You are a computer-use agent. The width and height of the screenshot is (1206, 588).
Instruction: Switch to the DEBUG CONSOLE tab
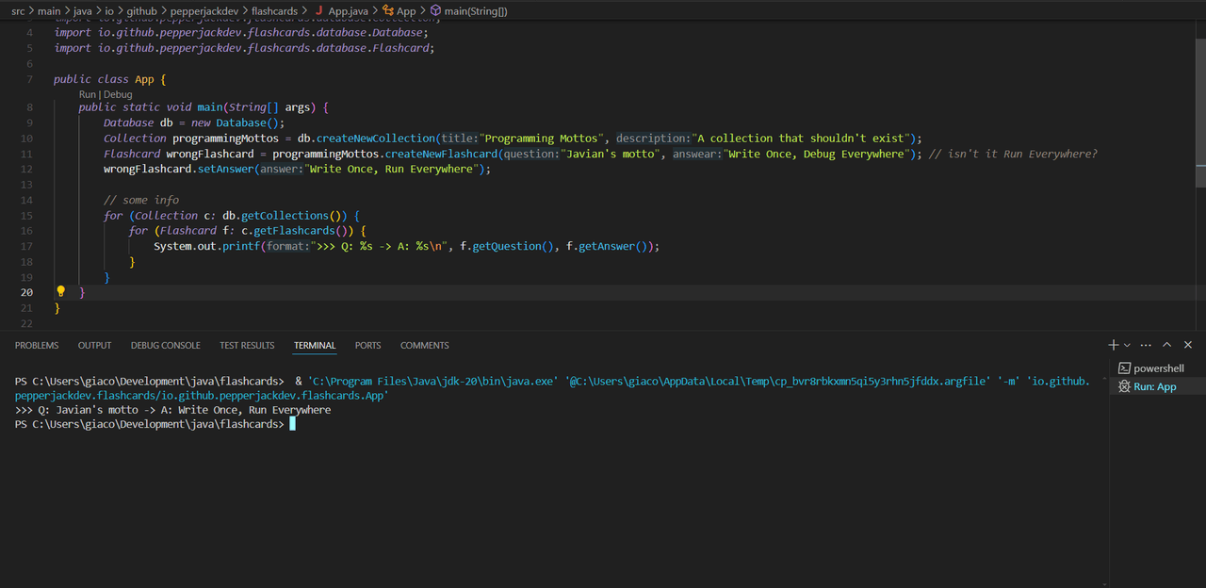coord(165,346)
